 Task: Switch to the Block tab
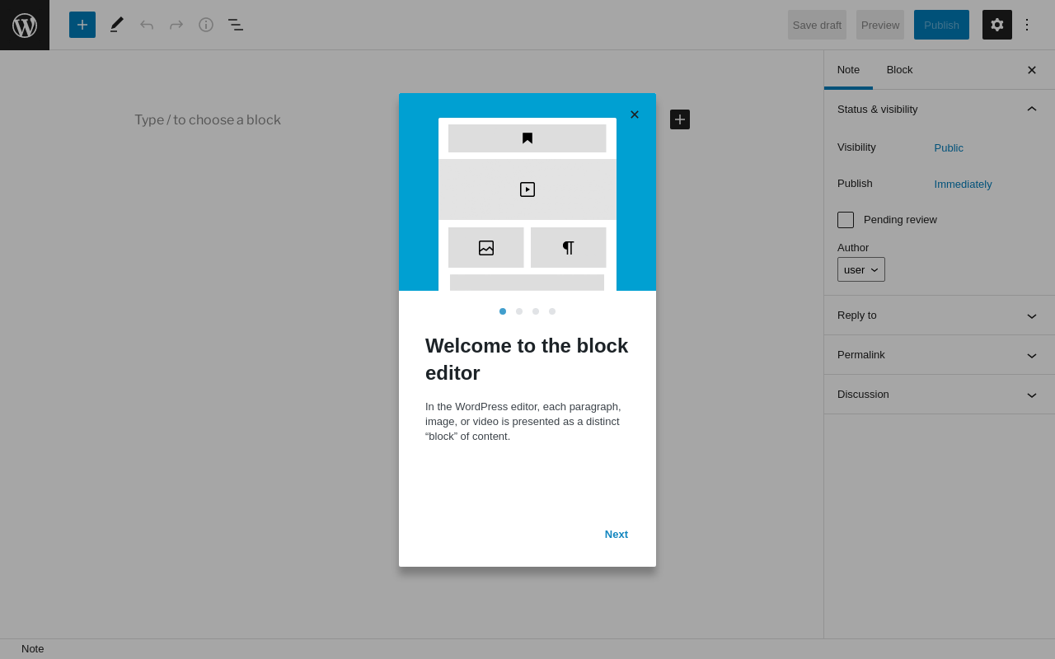[x=900, y=70]
